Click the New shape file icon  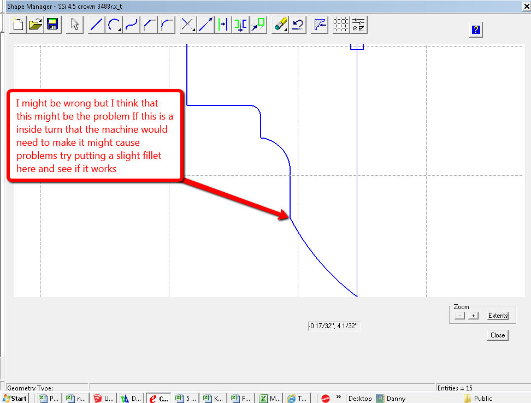point(19,25)
